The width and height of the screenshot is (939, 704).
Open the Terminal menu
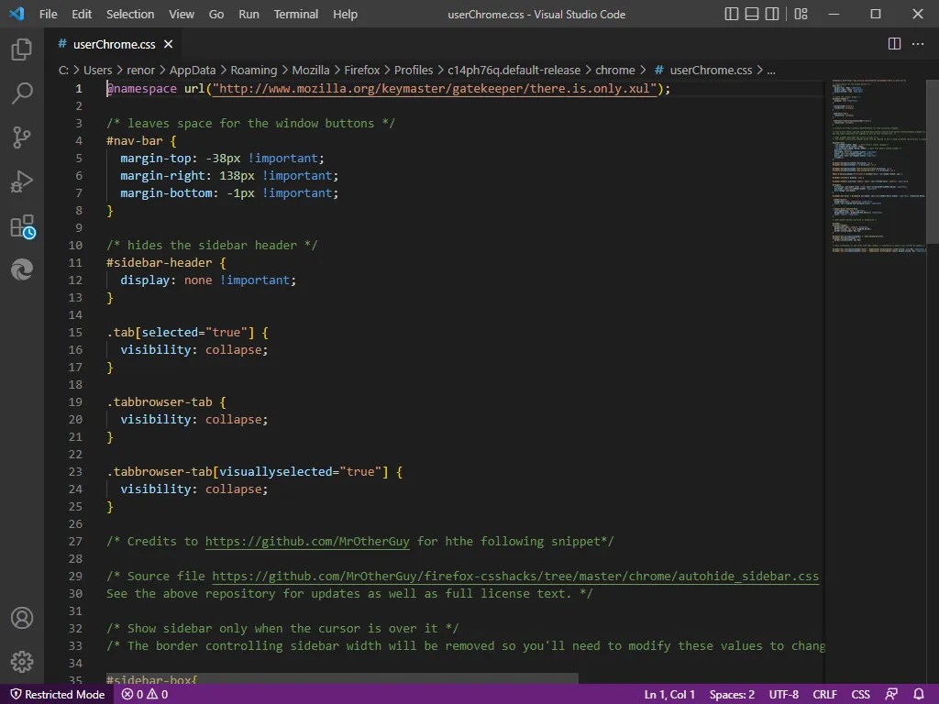tap(295, 14)
